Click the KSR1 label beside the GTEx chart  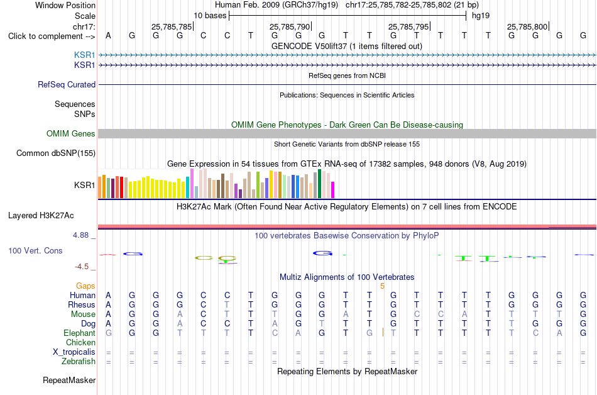coord(85,185)
